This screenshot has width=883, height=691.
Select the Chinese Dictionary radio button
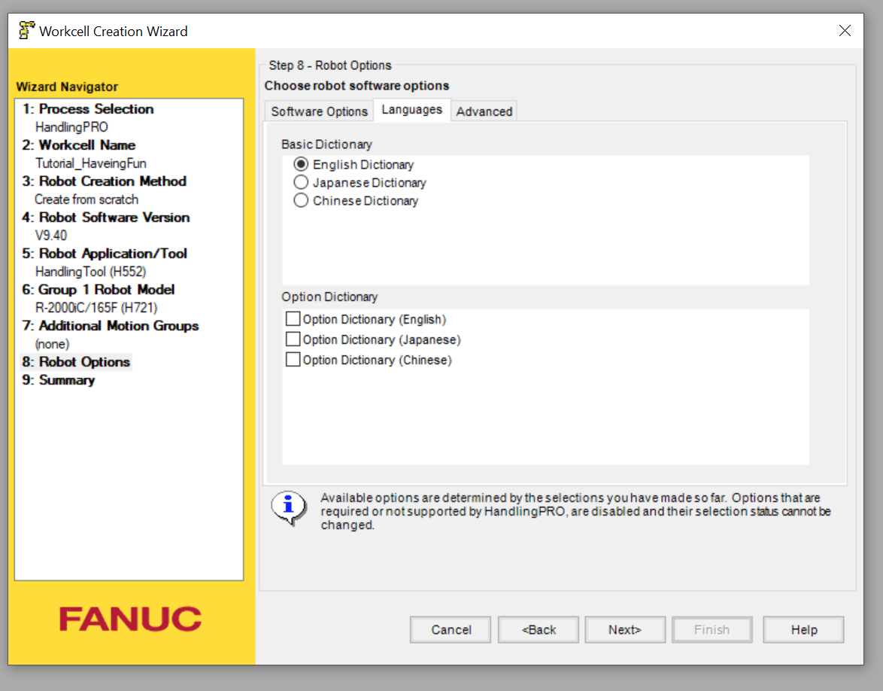301,201
